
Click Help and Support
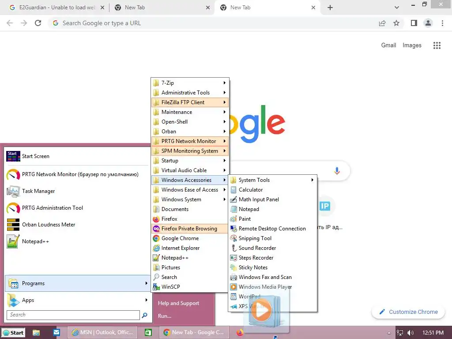[178, 303]
